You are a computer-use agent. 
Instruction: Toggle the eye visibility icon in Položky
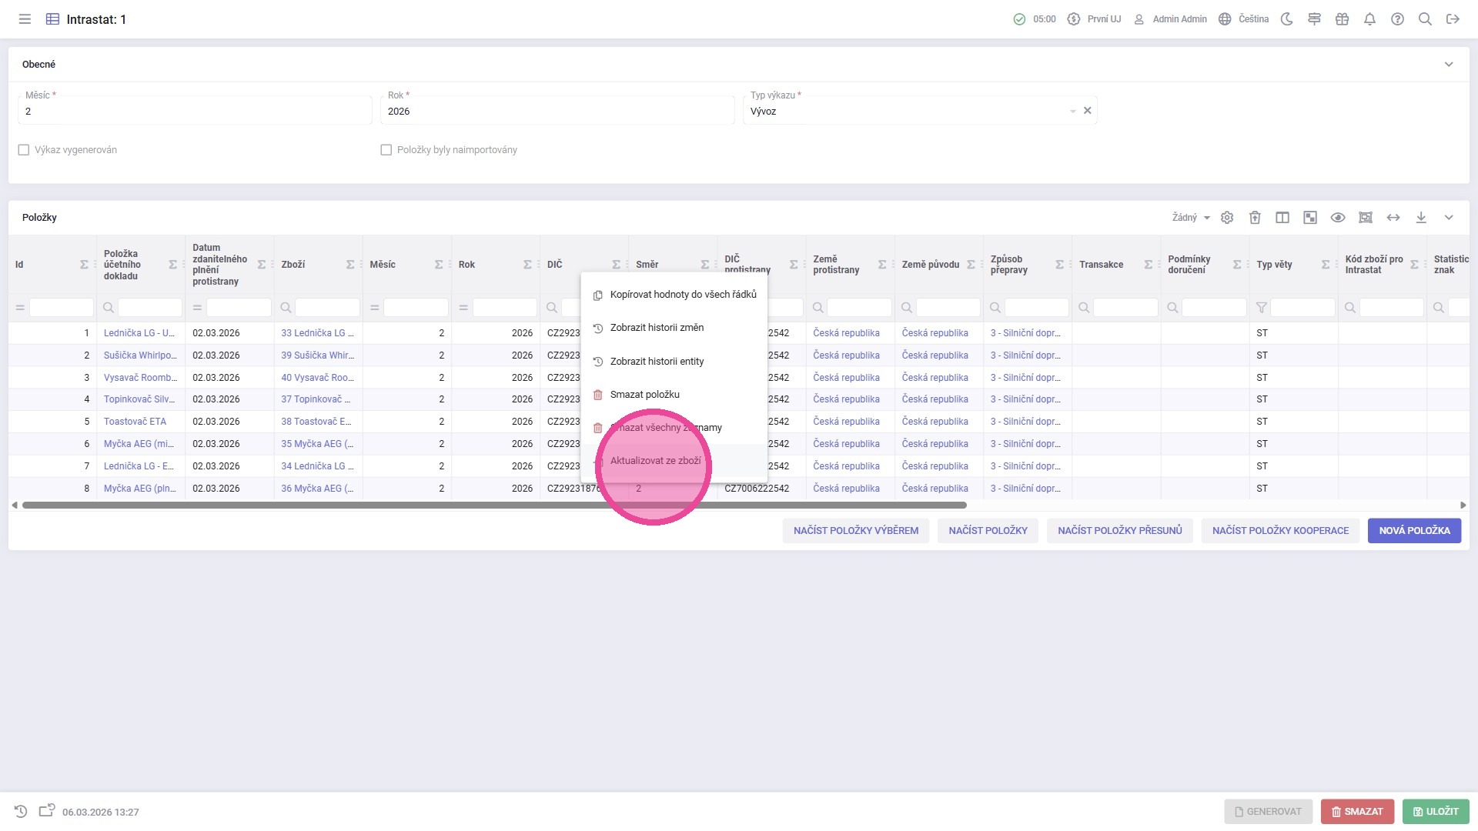[x=1338, y=218]
